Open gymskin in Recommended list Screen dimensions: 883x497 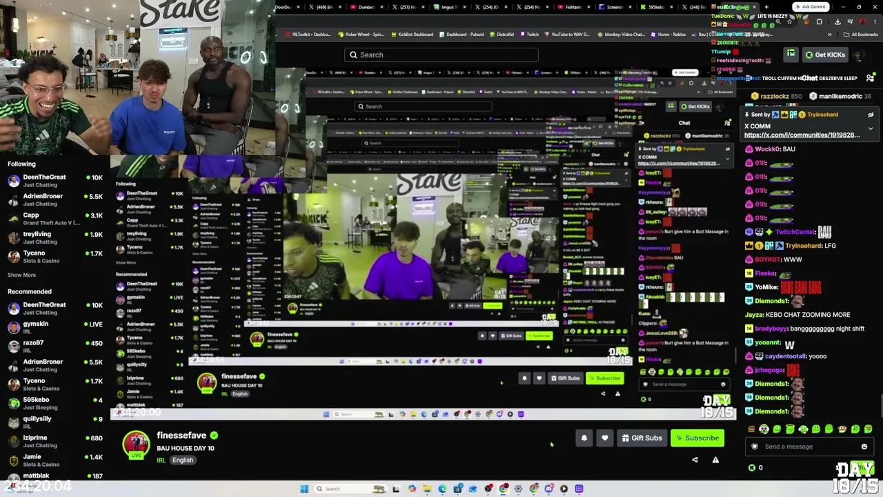55,327
